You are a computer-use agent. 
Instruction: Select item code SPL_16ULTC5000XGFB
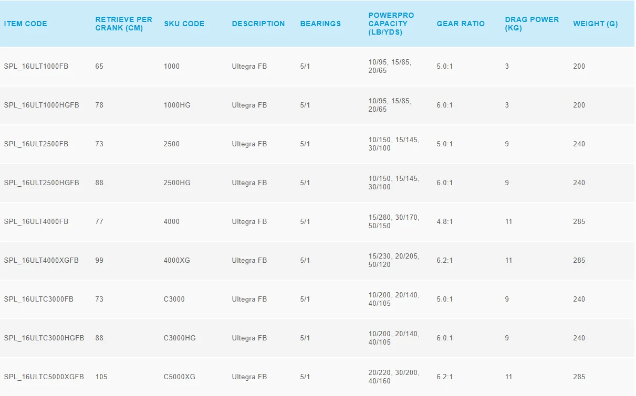44,377
